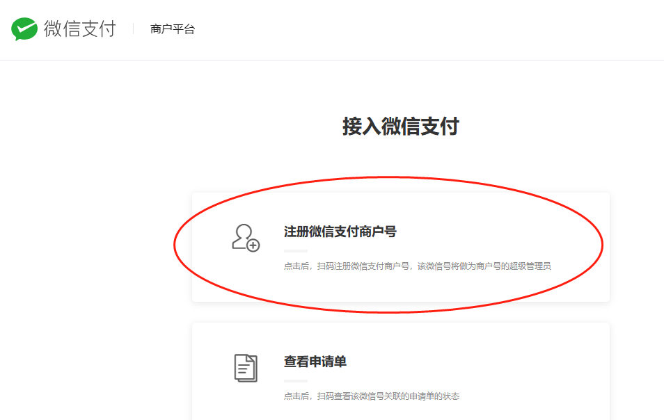
Task: Click the text 点击后，扫码查看该微信号关联的申请单的状态
Action: (372, 396)
